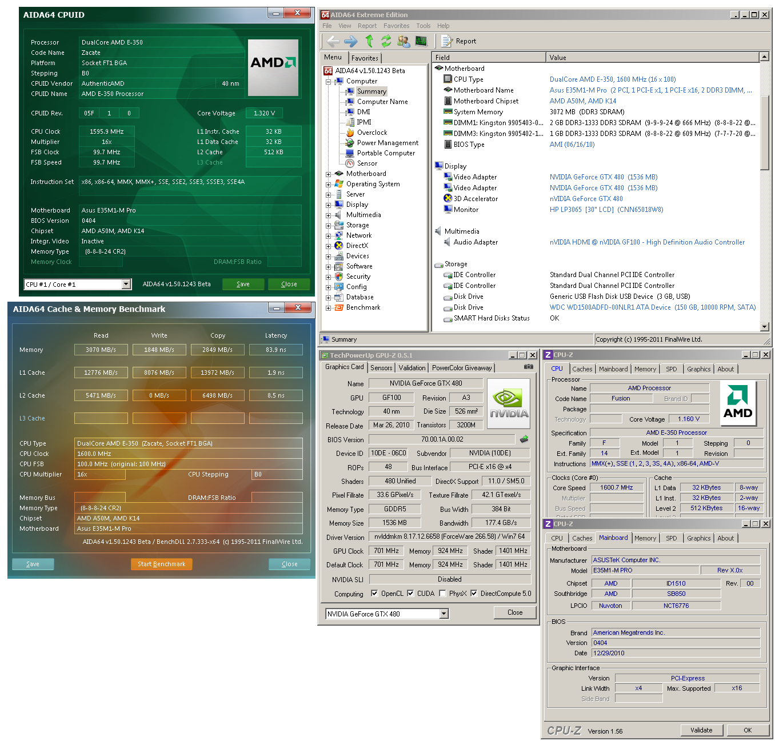Image resolution: width=775 pixels, height=741 pixels.
Task: Click the Asus E35M1-M Pro motherboard link
Action: tap(651, 90)
